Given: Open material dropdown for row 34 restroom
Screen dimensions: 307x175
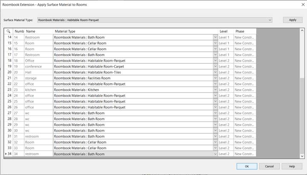Looking at the screenshot, I should click(215, 154).
